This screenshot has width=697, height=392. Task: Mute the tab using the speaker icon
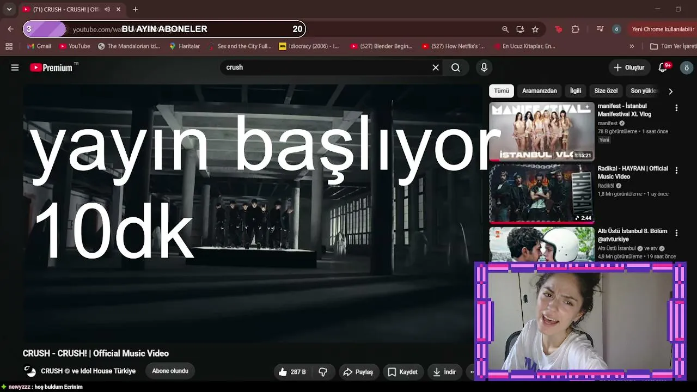(x=107, y=9)
